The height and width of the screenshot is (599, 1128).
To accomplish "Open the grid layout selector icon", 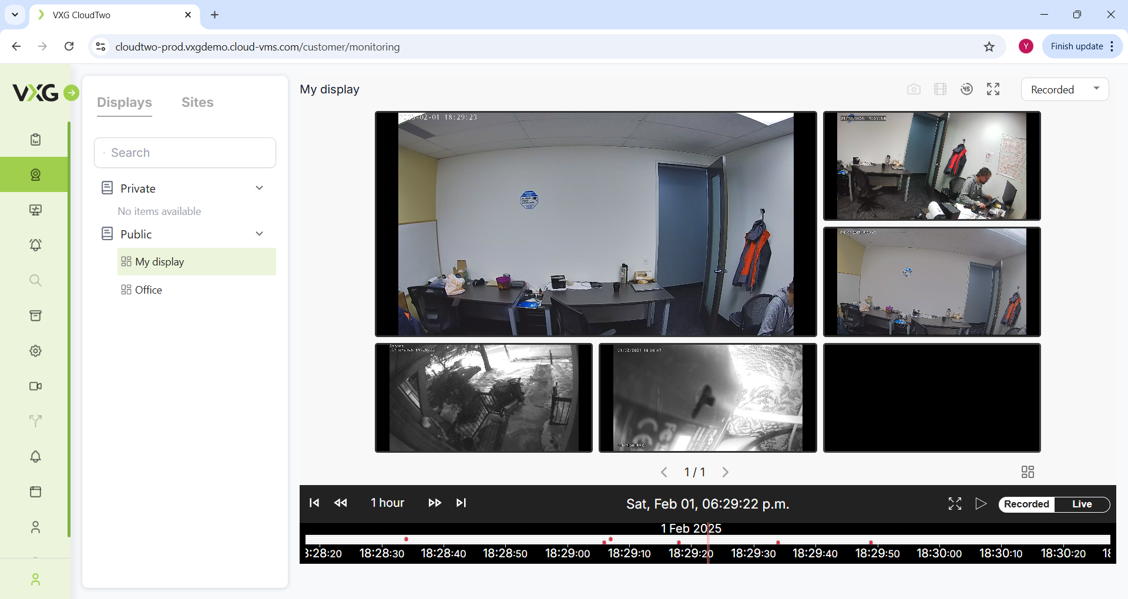I will [1028, 472].
